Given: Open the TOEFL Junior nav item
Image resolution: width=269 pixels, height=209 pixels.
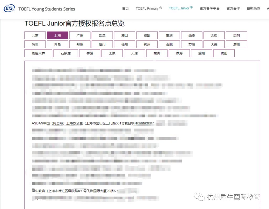Looking at the screenshot, I should [x=181, y=8].
